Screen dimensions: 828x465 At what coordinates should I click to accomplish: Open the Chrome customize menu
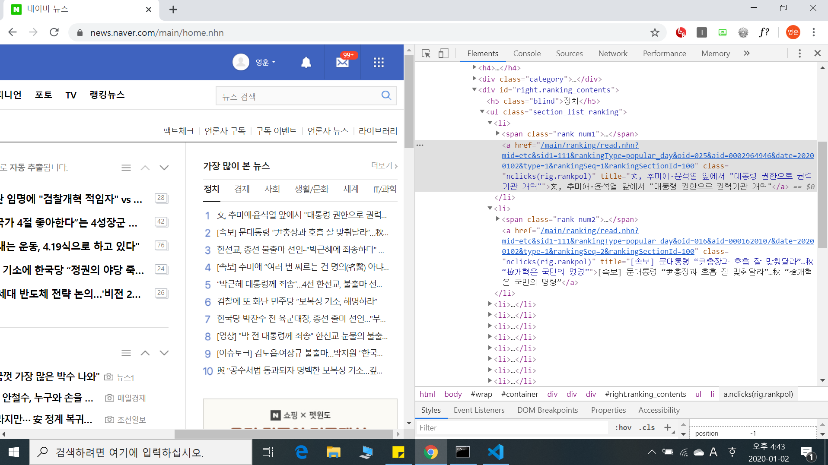click(x=814, y=32)
